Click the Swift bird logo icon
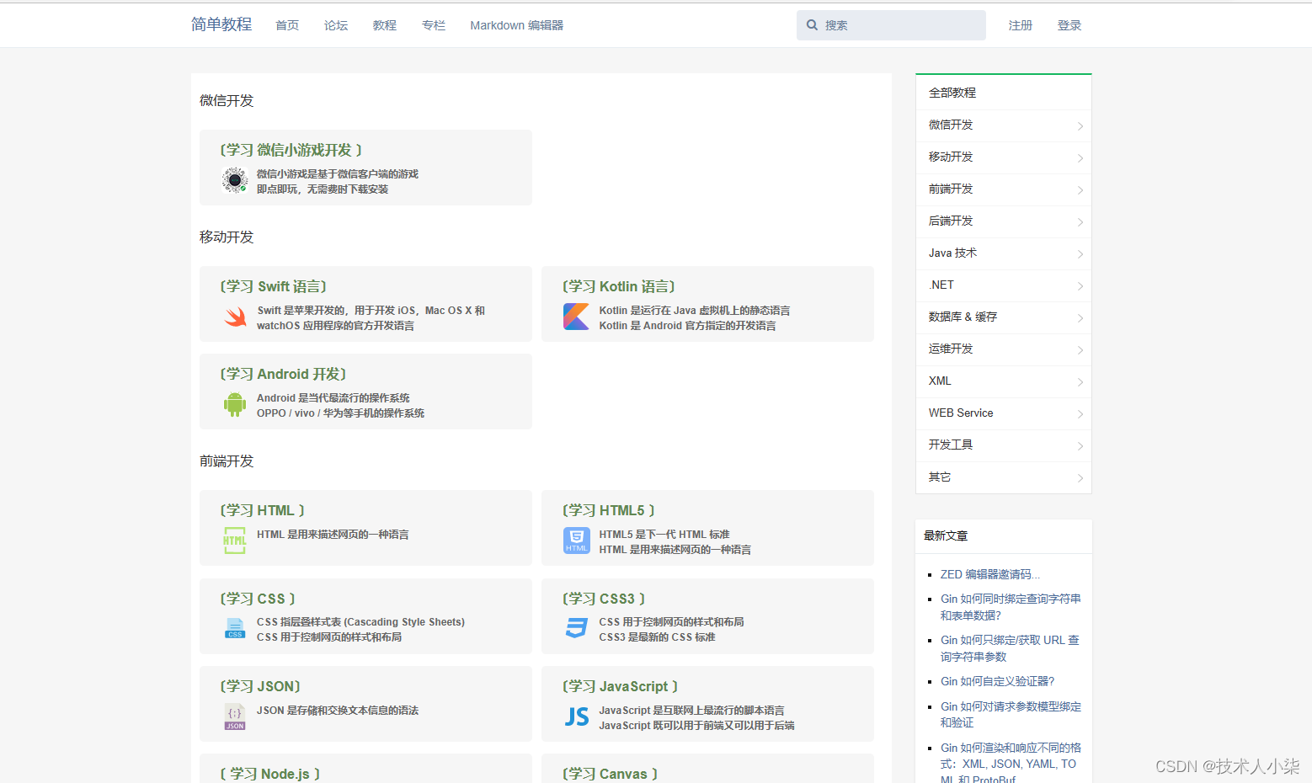This screenshot has width=1312, height=783. (x=235, y=317)
